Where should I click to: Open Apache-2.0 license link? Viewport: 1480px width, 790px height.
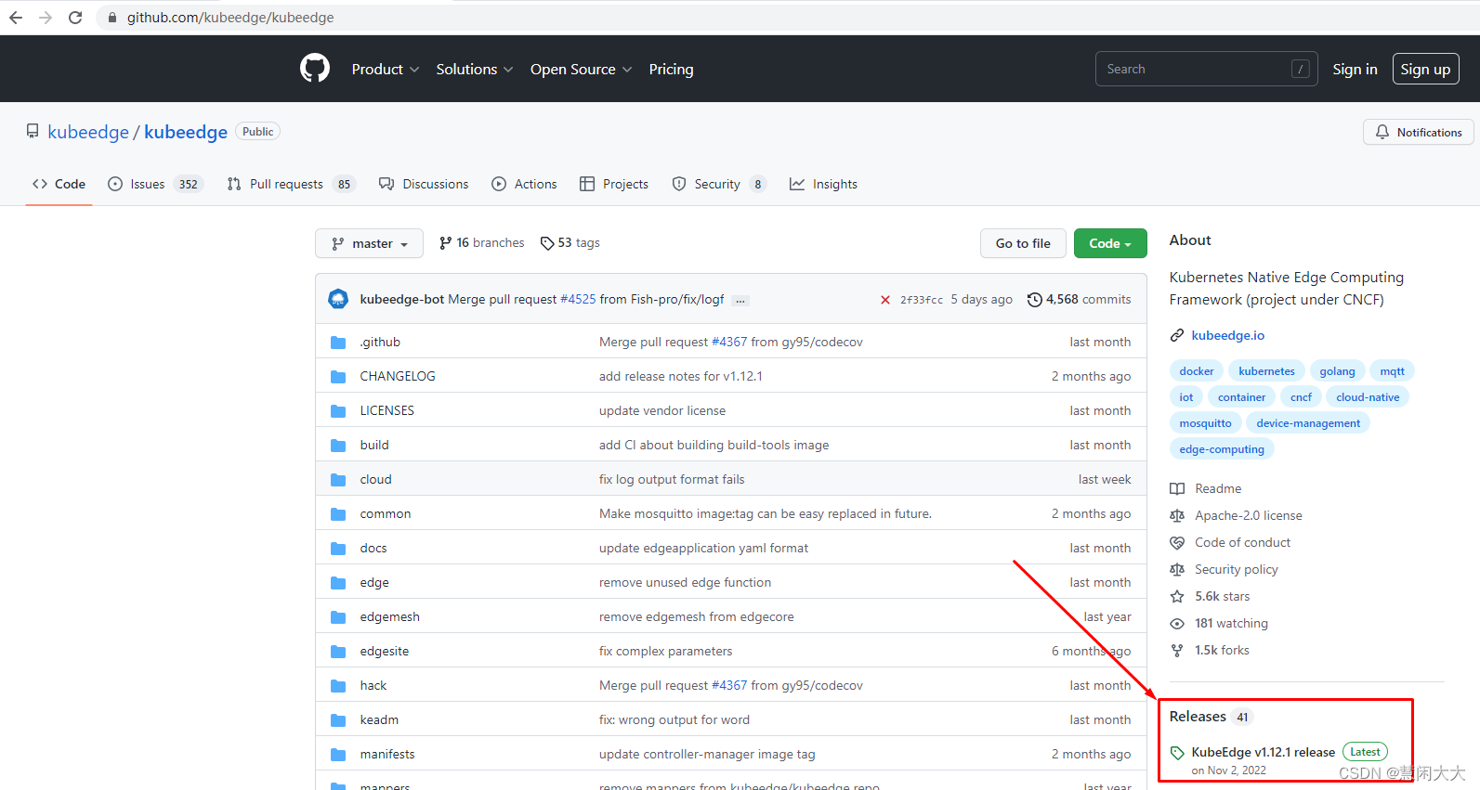[x=1248, y=515]
